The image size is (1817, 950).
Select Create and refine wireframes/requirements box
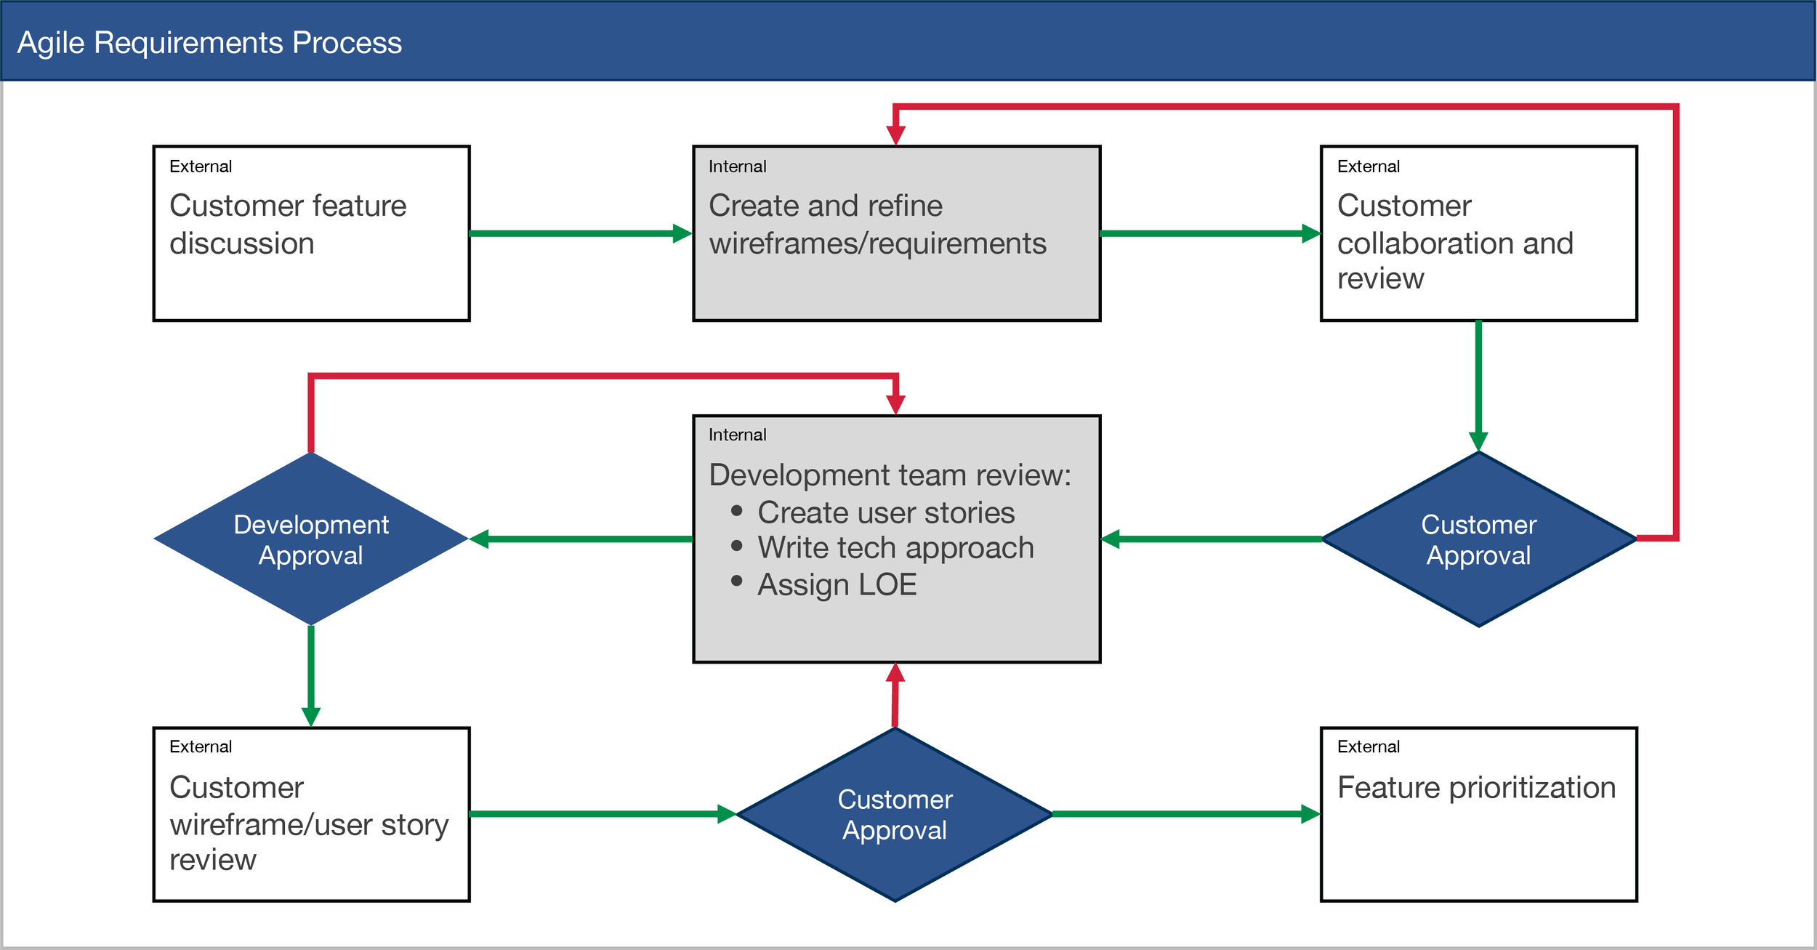coord(896,233)
